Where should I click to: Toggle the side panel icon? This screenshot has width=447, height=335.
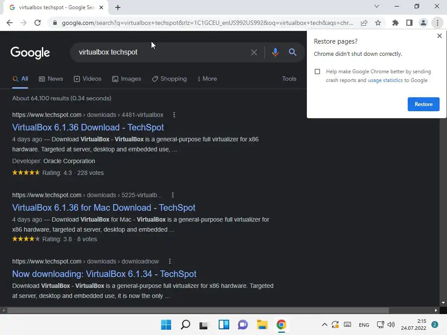tap(409, 23)
